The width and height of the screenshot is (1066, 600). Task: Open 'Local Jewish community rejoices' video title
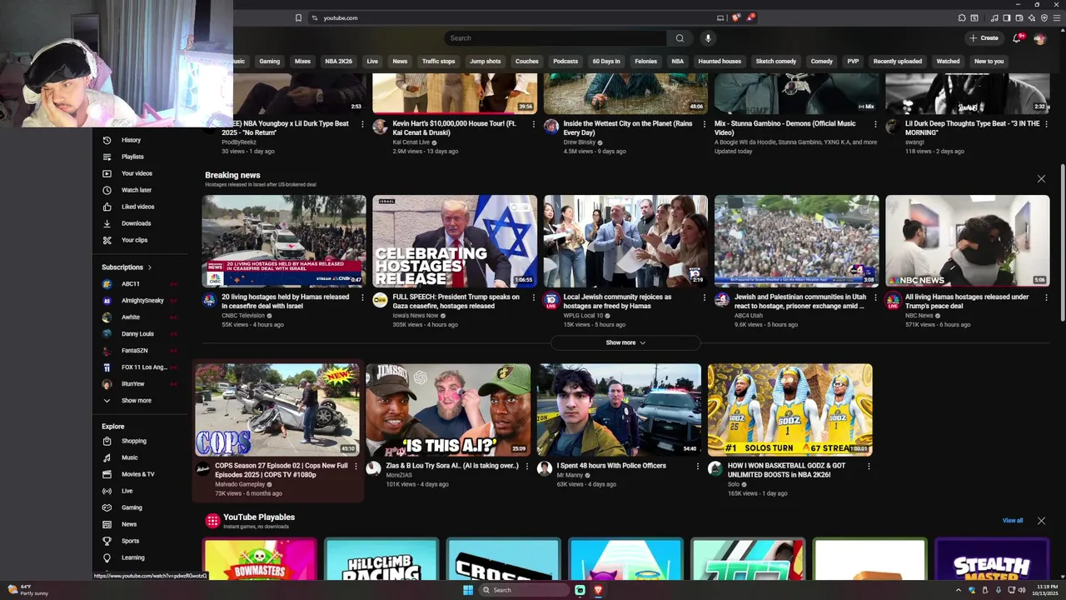617,302
